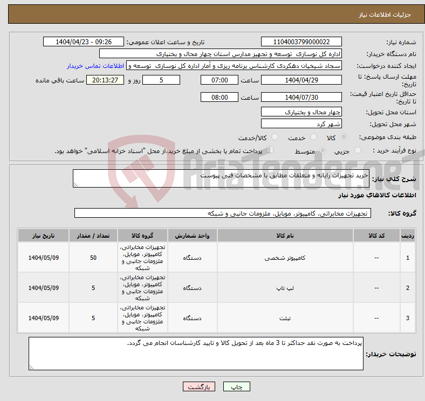The image size is (425, 401).
Task: Click the شهر محل تحویل field شهر کرد
Action: point(301,123)
